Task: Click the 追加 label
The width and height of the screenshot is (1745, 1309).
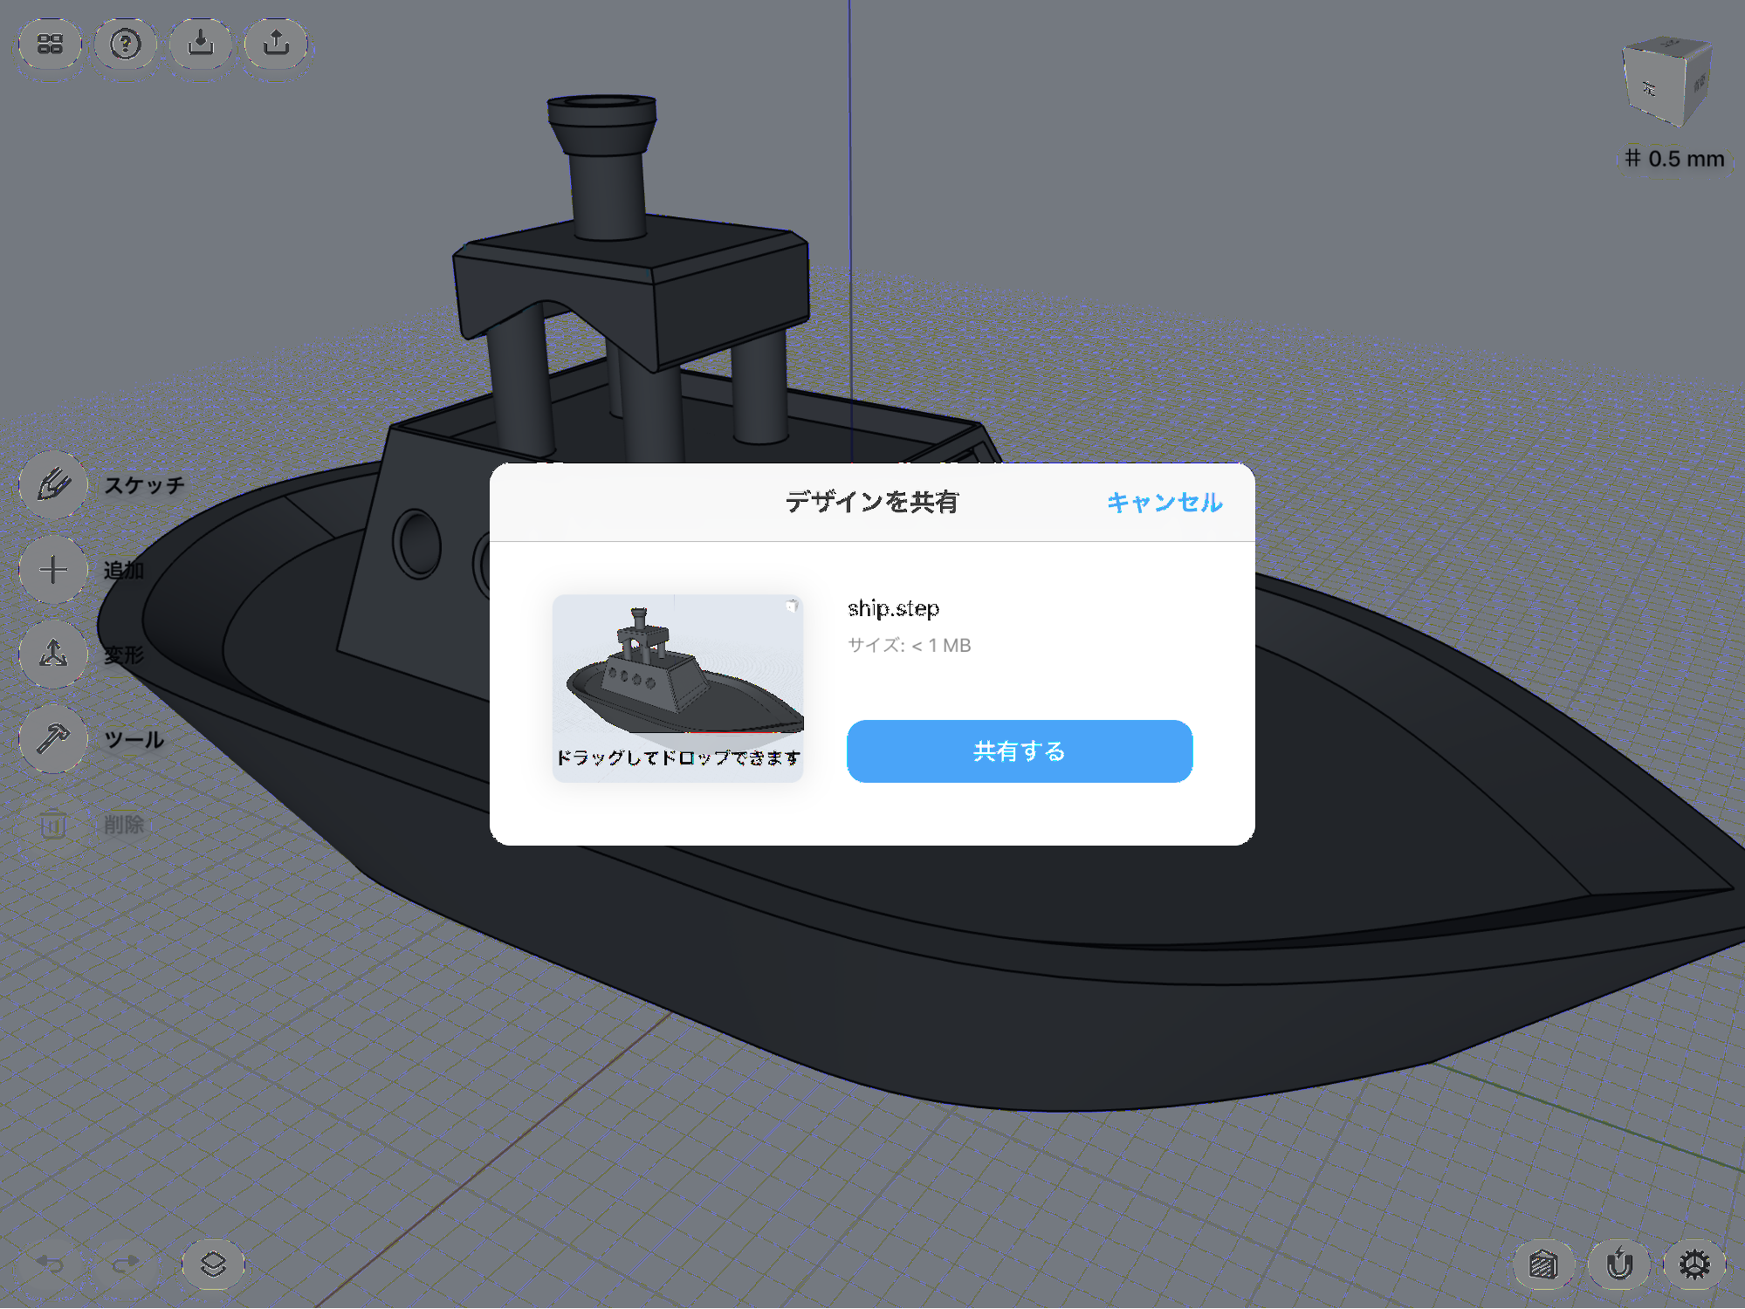Action: [124, 570]
